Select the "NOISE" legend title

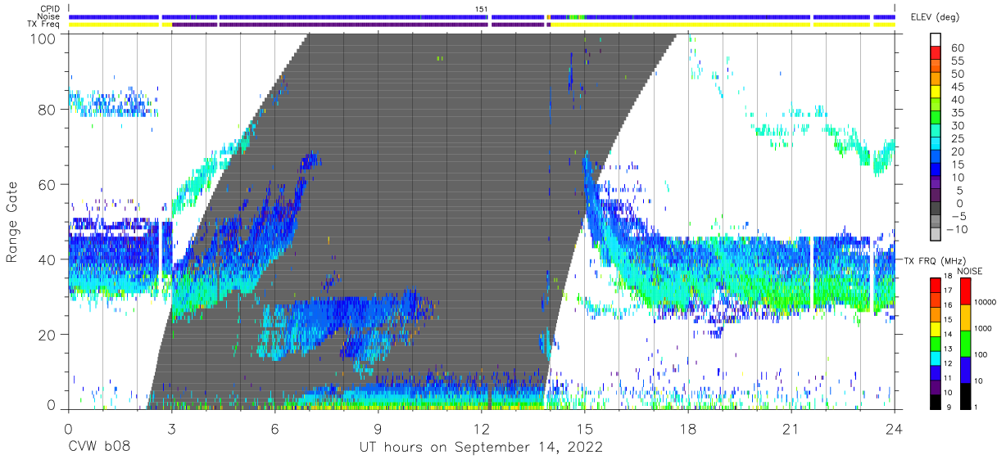969,270
